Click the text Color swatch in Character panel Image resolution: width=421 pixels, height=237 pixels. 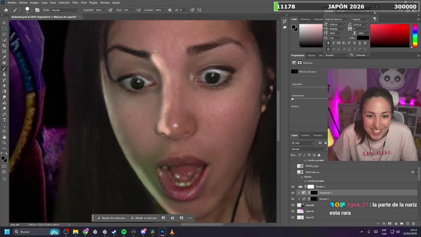click(x=363, y=38)
